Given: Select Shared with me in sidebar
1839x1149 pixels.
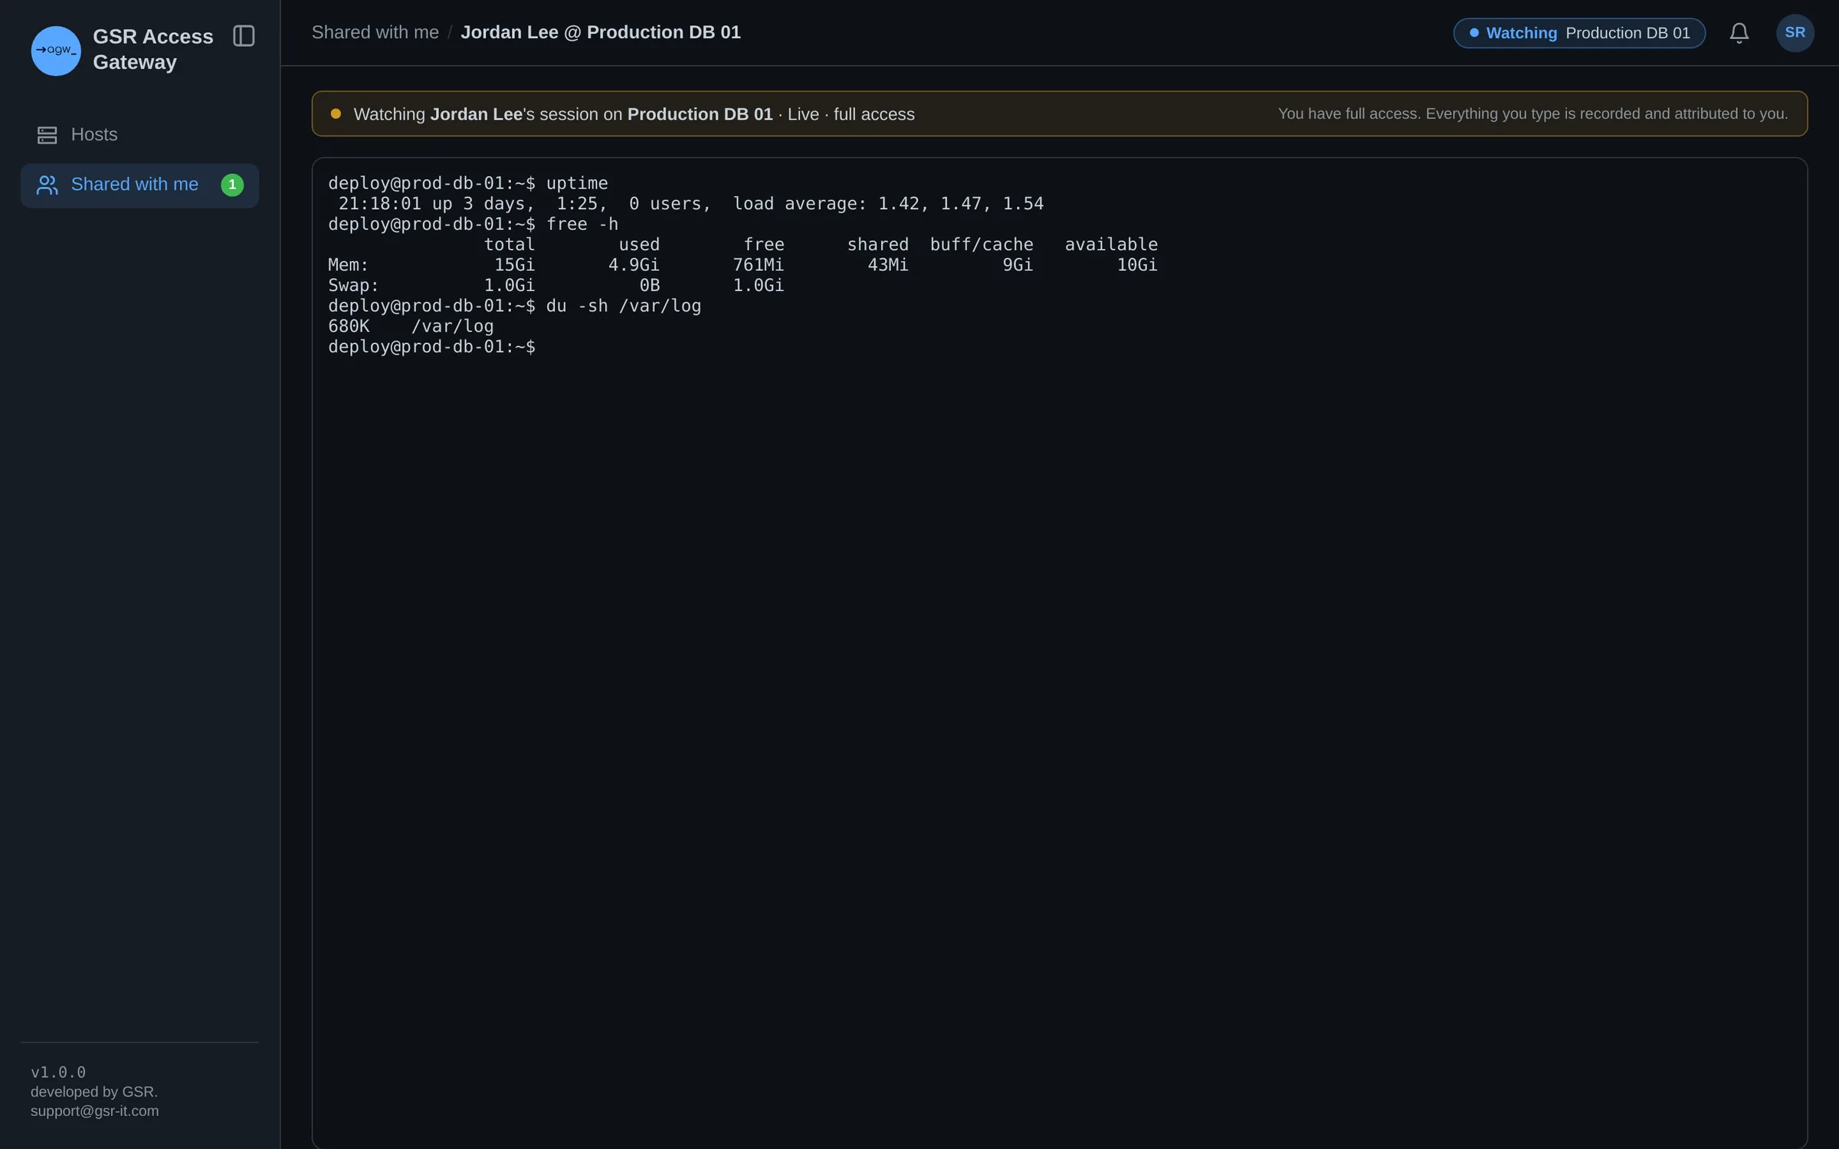Looking at the screenshot, I should click(x=139, y=185).
